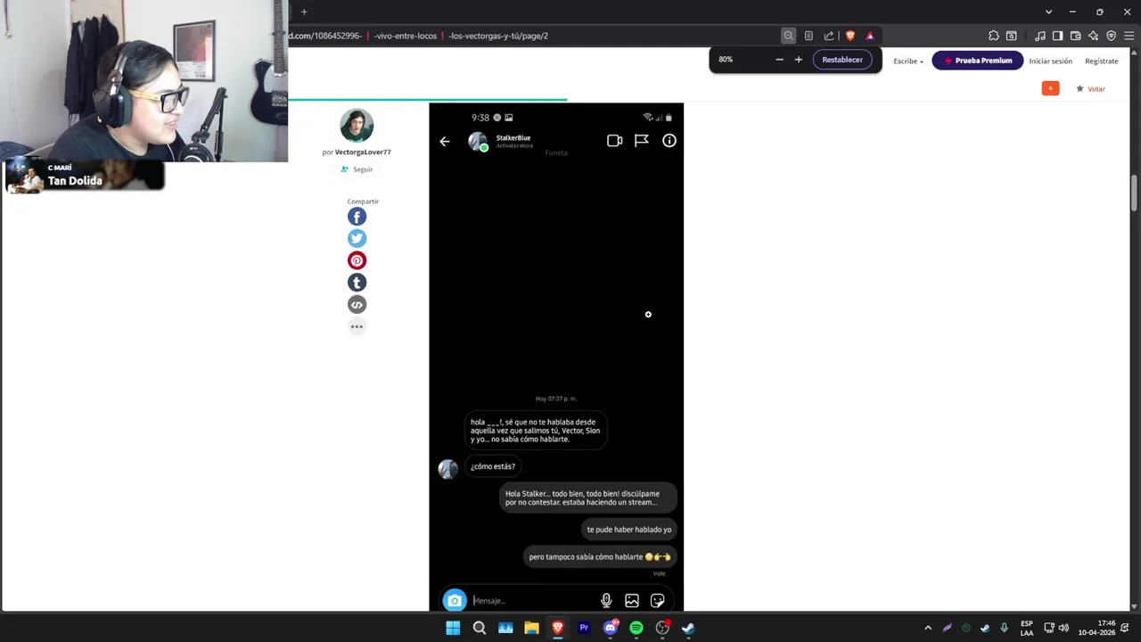Open the Brave hamburger main menu
1141x642 pixels.
point(1129,36)
